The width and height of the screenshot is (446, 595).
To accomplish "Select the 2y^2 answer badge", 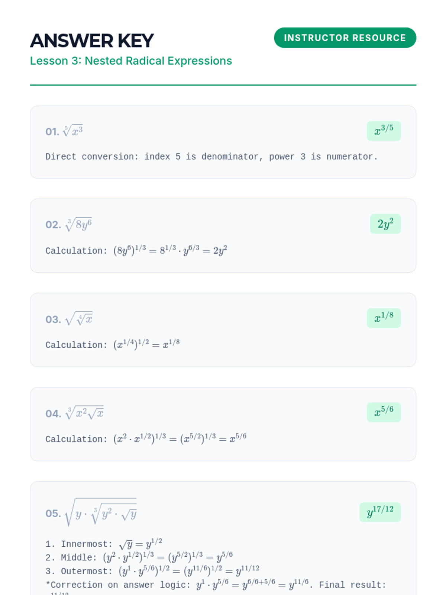I will pyautogui.click(x=385, y=224).
